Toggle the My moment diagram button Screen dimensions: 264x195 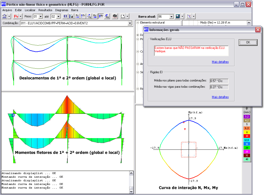101,16
